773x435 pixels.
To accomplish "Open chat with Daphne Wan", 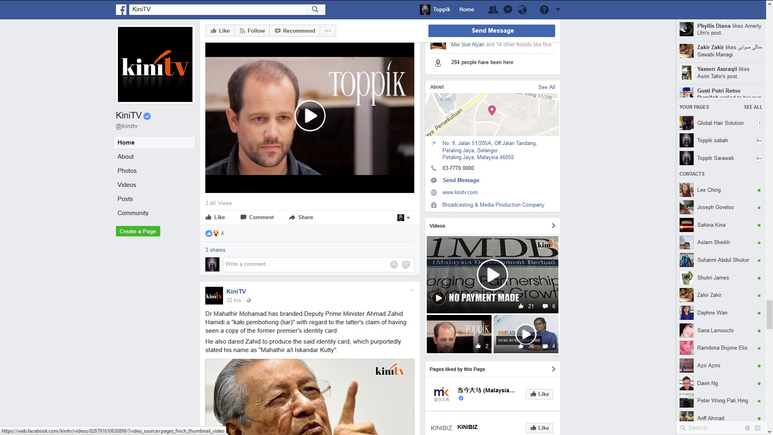I will click(721, 313).
